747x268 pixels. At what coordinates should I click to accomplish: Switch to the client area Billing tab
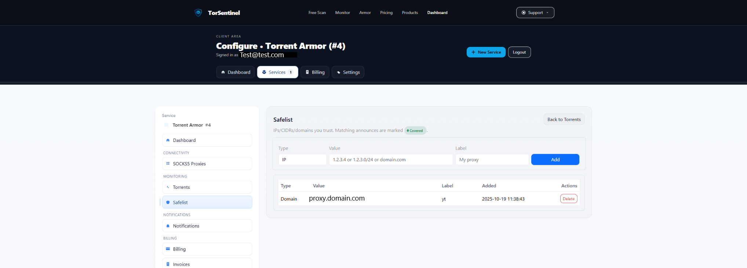pos(315,72)
